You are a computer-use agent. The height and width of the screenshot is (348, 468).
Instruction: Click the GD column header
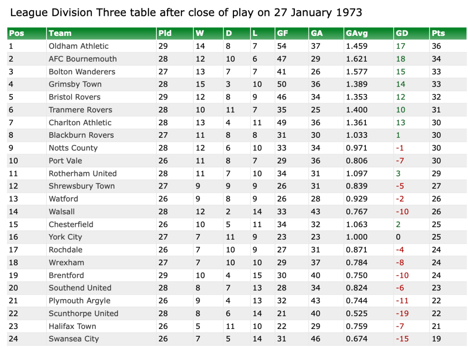click(402, 33)
